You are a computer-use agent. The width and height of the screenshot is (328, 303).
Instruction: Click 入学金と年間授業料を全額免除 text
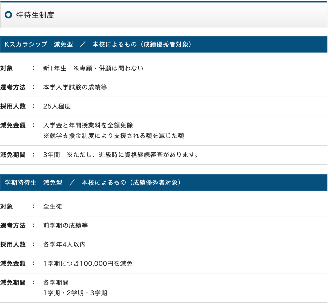coord(89,125)
